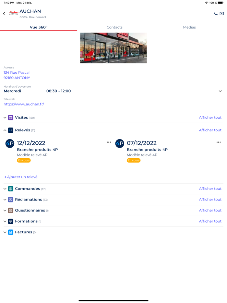Expand the Factures section chevron

pos(5,232)
